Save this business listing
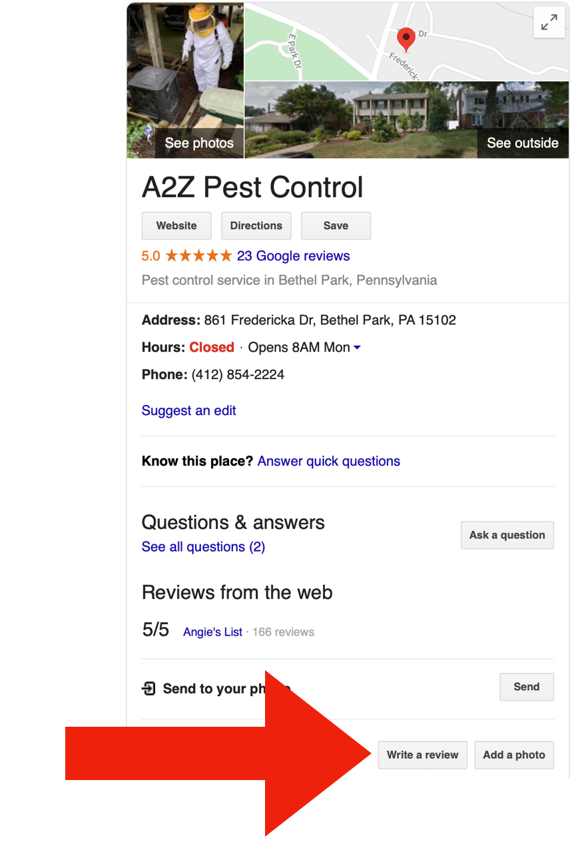The height and width of the screenshot is (858, 578). (x=336, y=226)
